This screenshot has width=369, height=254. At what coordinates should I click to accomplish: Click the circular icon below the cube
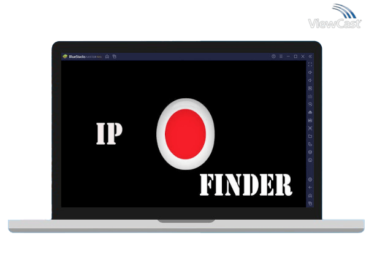310,160
